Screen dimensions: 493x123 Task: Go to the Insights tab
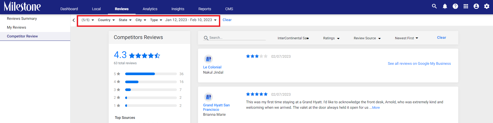pyautogui.click(x=178, y=9)
